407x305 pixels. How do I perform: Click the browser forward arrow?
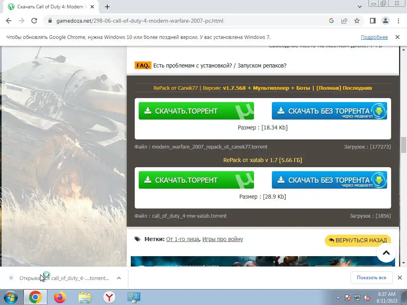pos(21,21)
